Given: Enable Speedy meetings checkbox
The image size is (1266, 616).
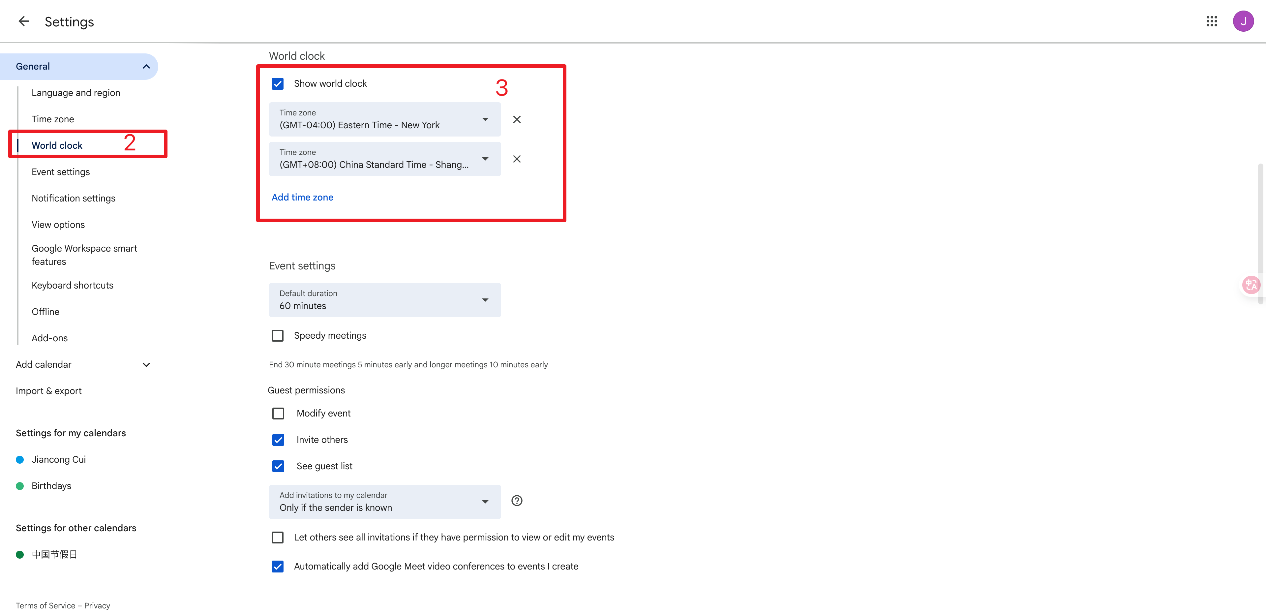Looking at the screenshot, I should (278, 335).
